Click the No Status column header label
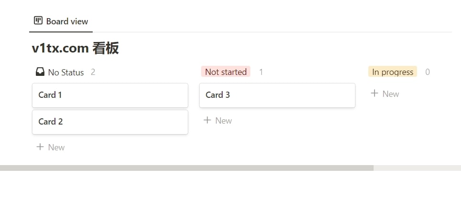This screenshot has height=209, width=461. pyautogui.click(x=66, y=73)
